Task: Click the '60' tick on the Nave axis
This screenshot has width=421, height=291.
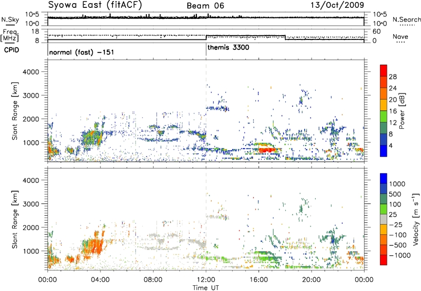Action: (377, 32)
